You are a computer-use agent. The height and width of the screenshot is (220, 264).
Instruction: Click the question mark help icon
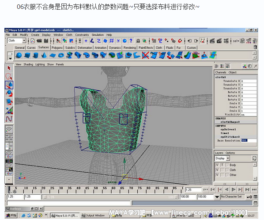point(131,41)
